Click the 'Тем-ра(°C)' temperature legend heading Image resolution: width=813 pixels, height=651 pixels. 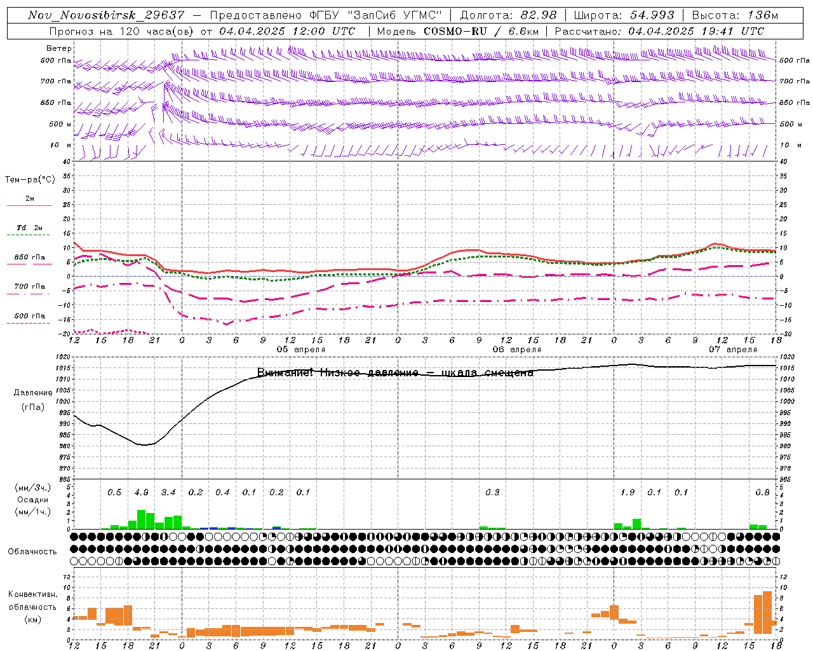[30, 180]
